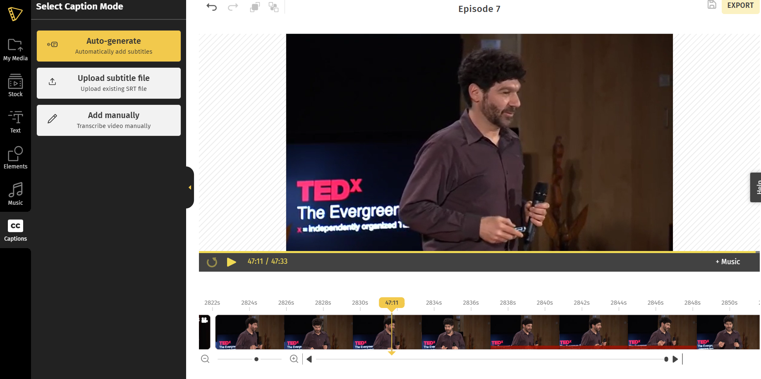Viewport: 761px width, 379px height.
Task: Click the video progress bar
Action: (479, 252)
